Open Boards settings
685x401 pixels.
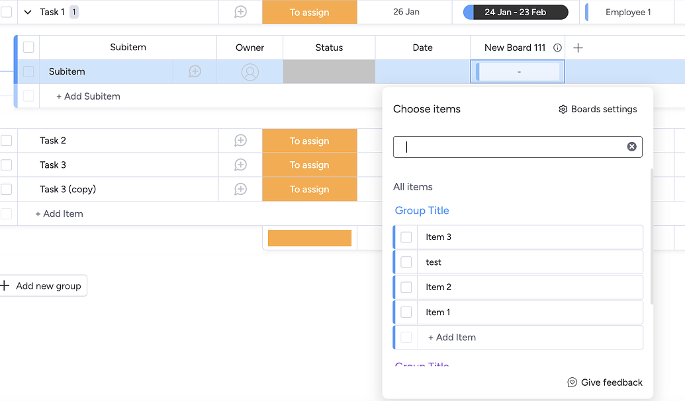[x=598, y=109]
